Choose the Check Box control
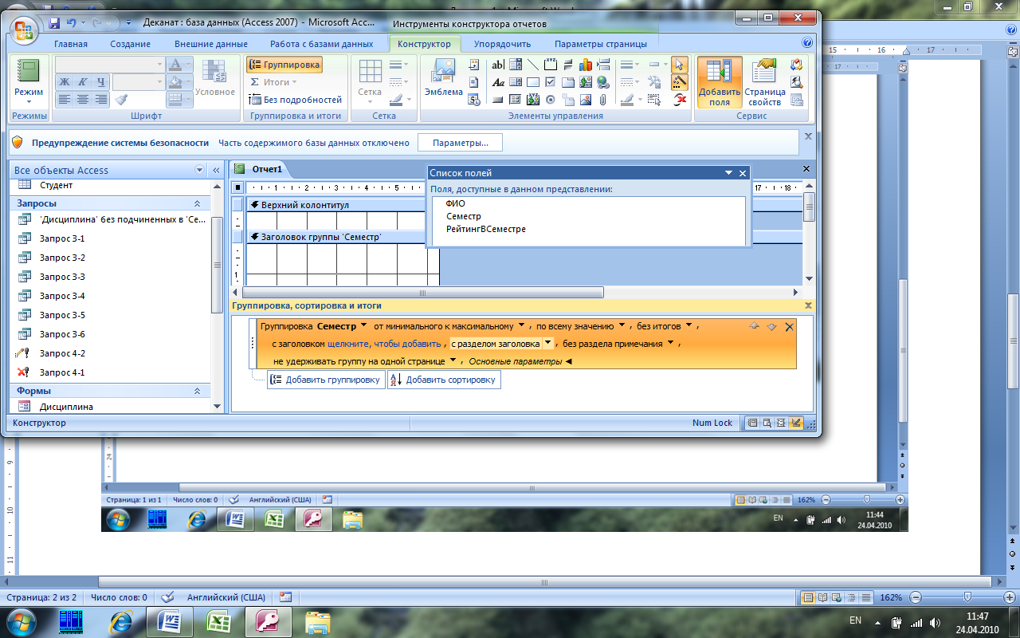This screenshot has width=1020, height=638. 551,82
